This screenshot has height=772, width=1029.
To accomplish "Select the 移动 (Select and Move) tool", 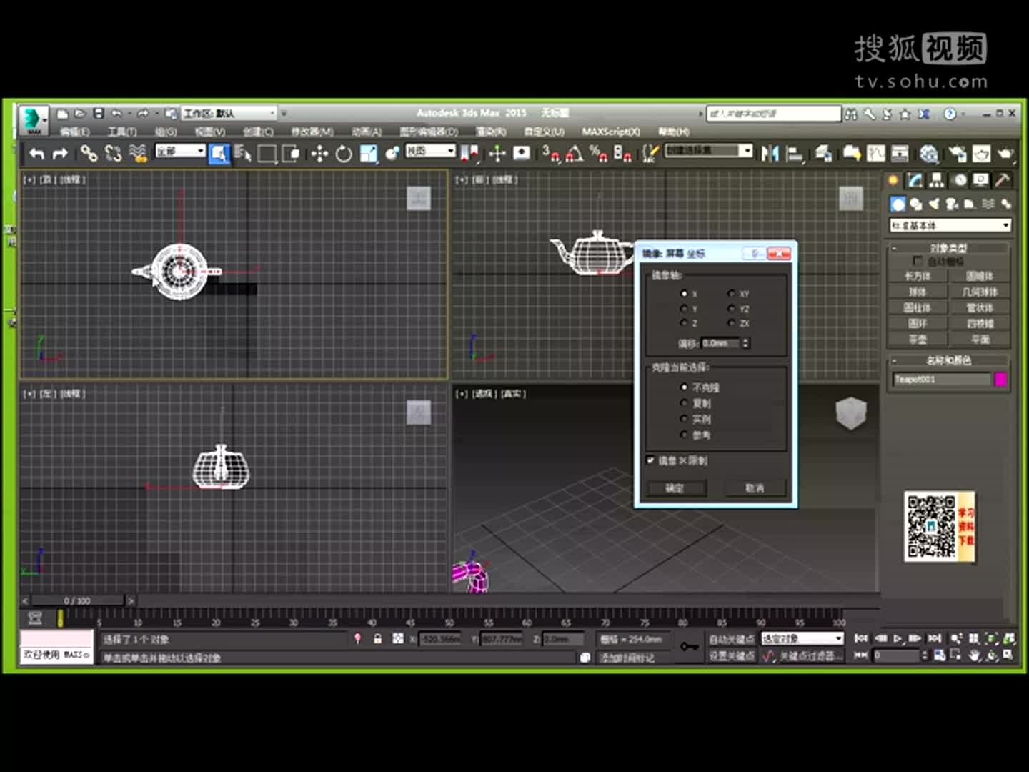I will pos(319,154).
